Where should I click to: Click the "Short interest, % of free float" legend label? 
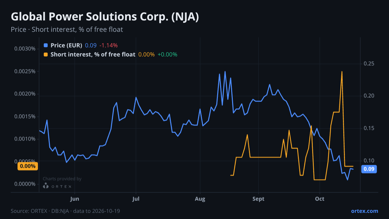(x=93, y=55)
